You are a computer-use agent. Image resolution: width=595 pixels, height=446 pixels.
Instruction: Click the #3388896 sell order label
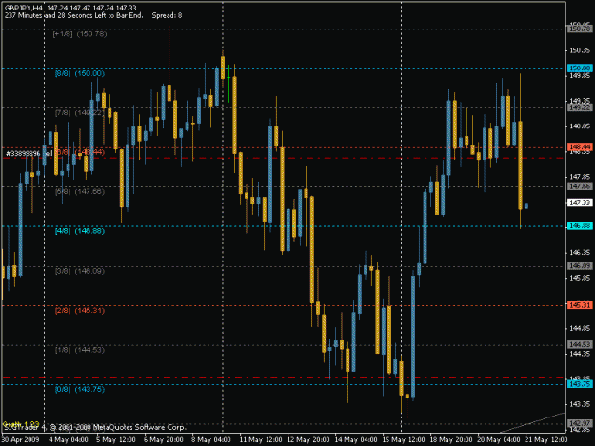30,153
